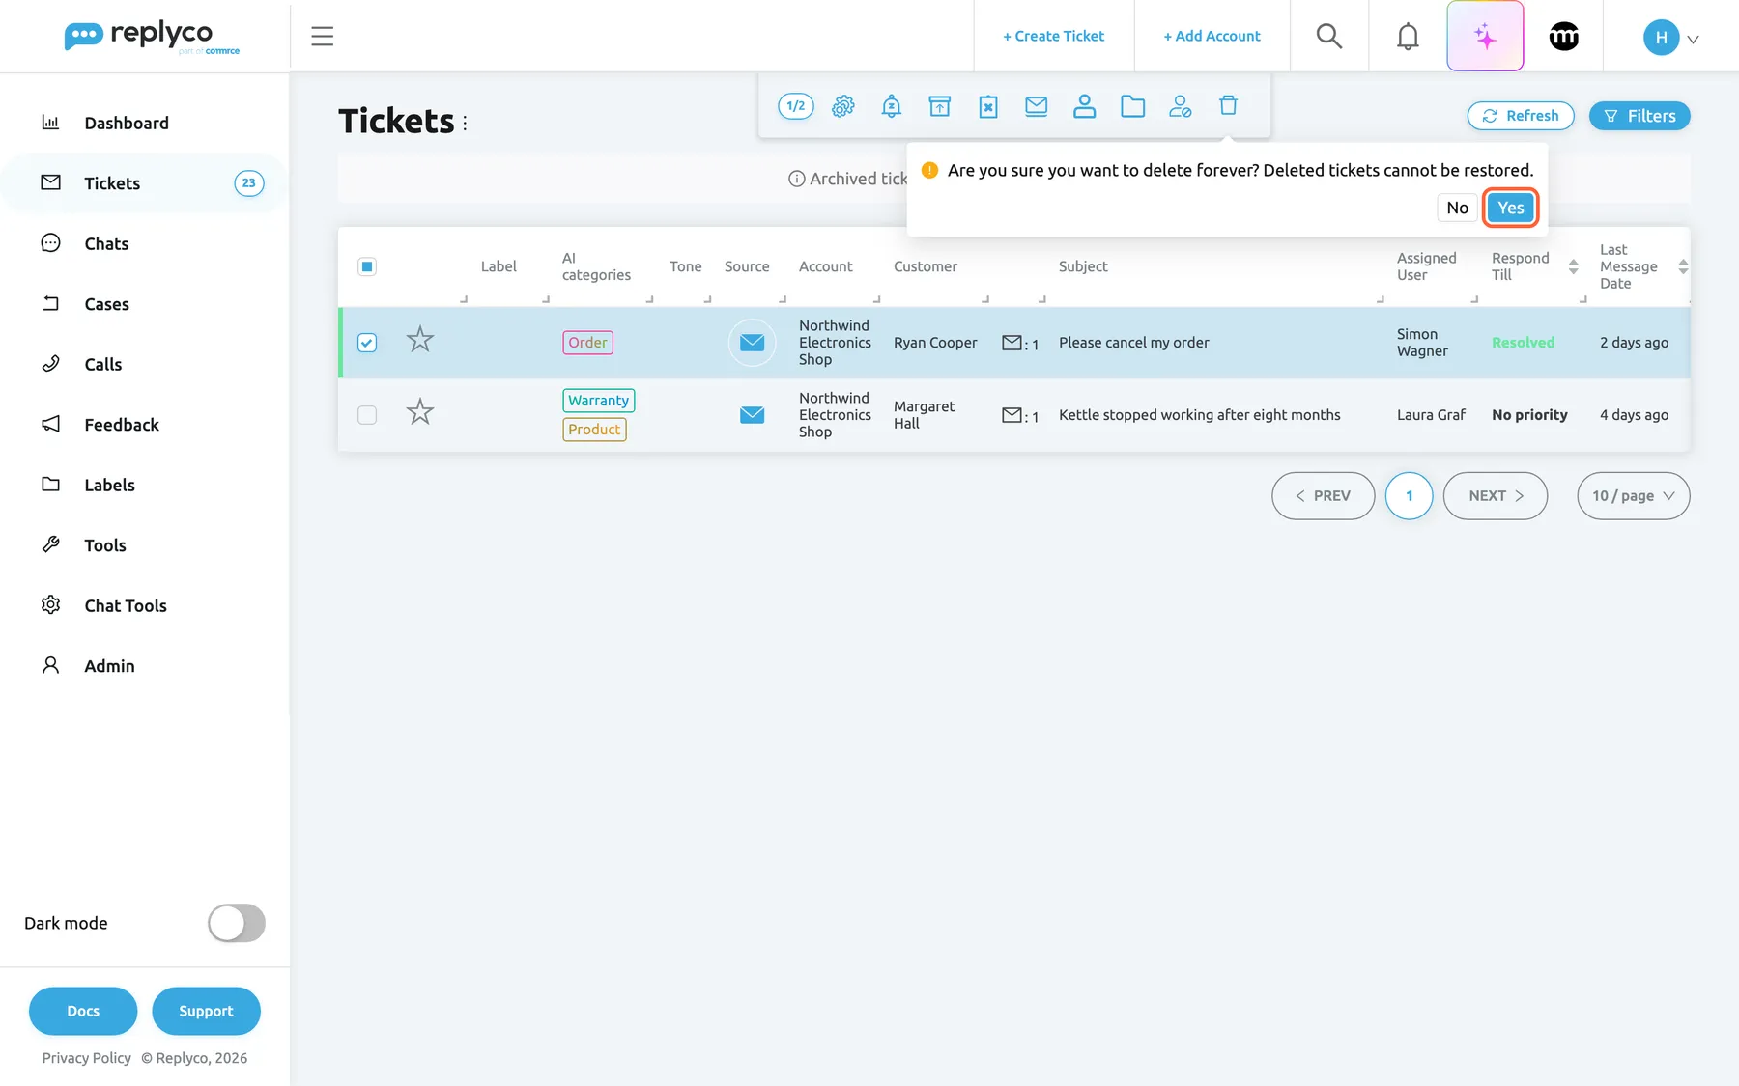Click the archive box icon in bulk toolbar
The width and height of the screenshot is (1739, 1086).
click(x=940, y=106)
